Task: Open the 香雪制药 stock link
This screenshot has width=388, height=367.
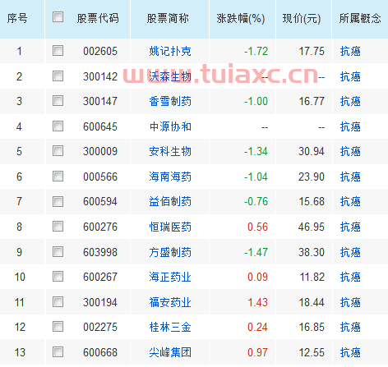Action: [170, 101]
